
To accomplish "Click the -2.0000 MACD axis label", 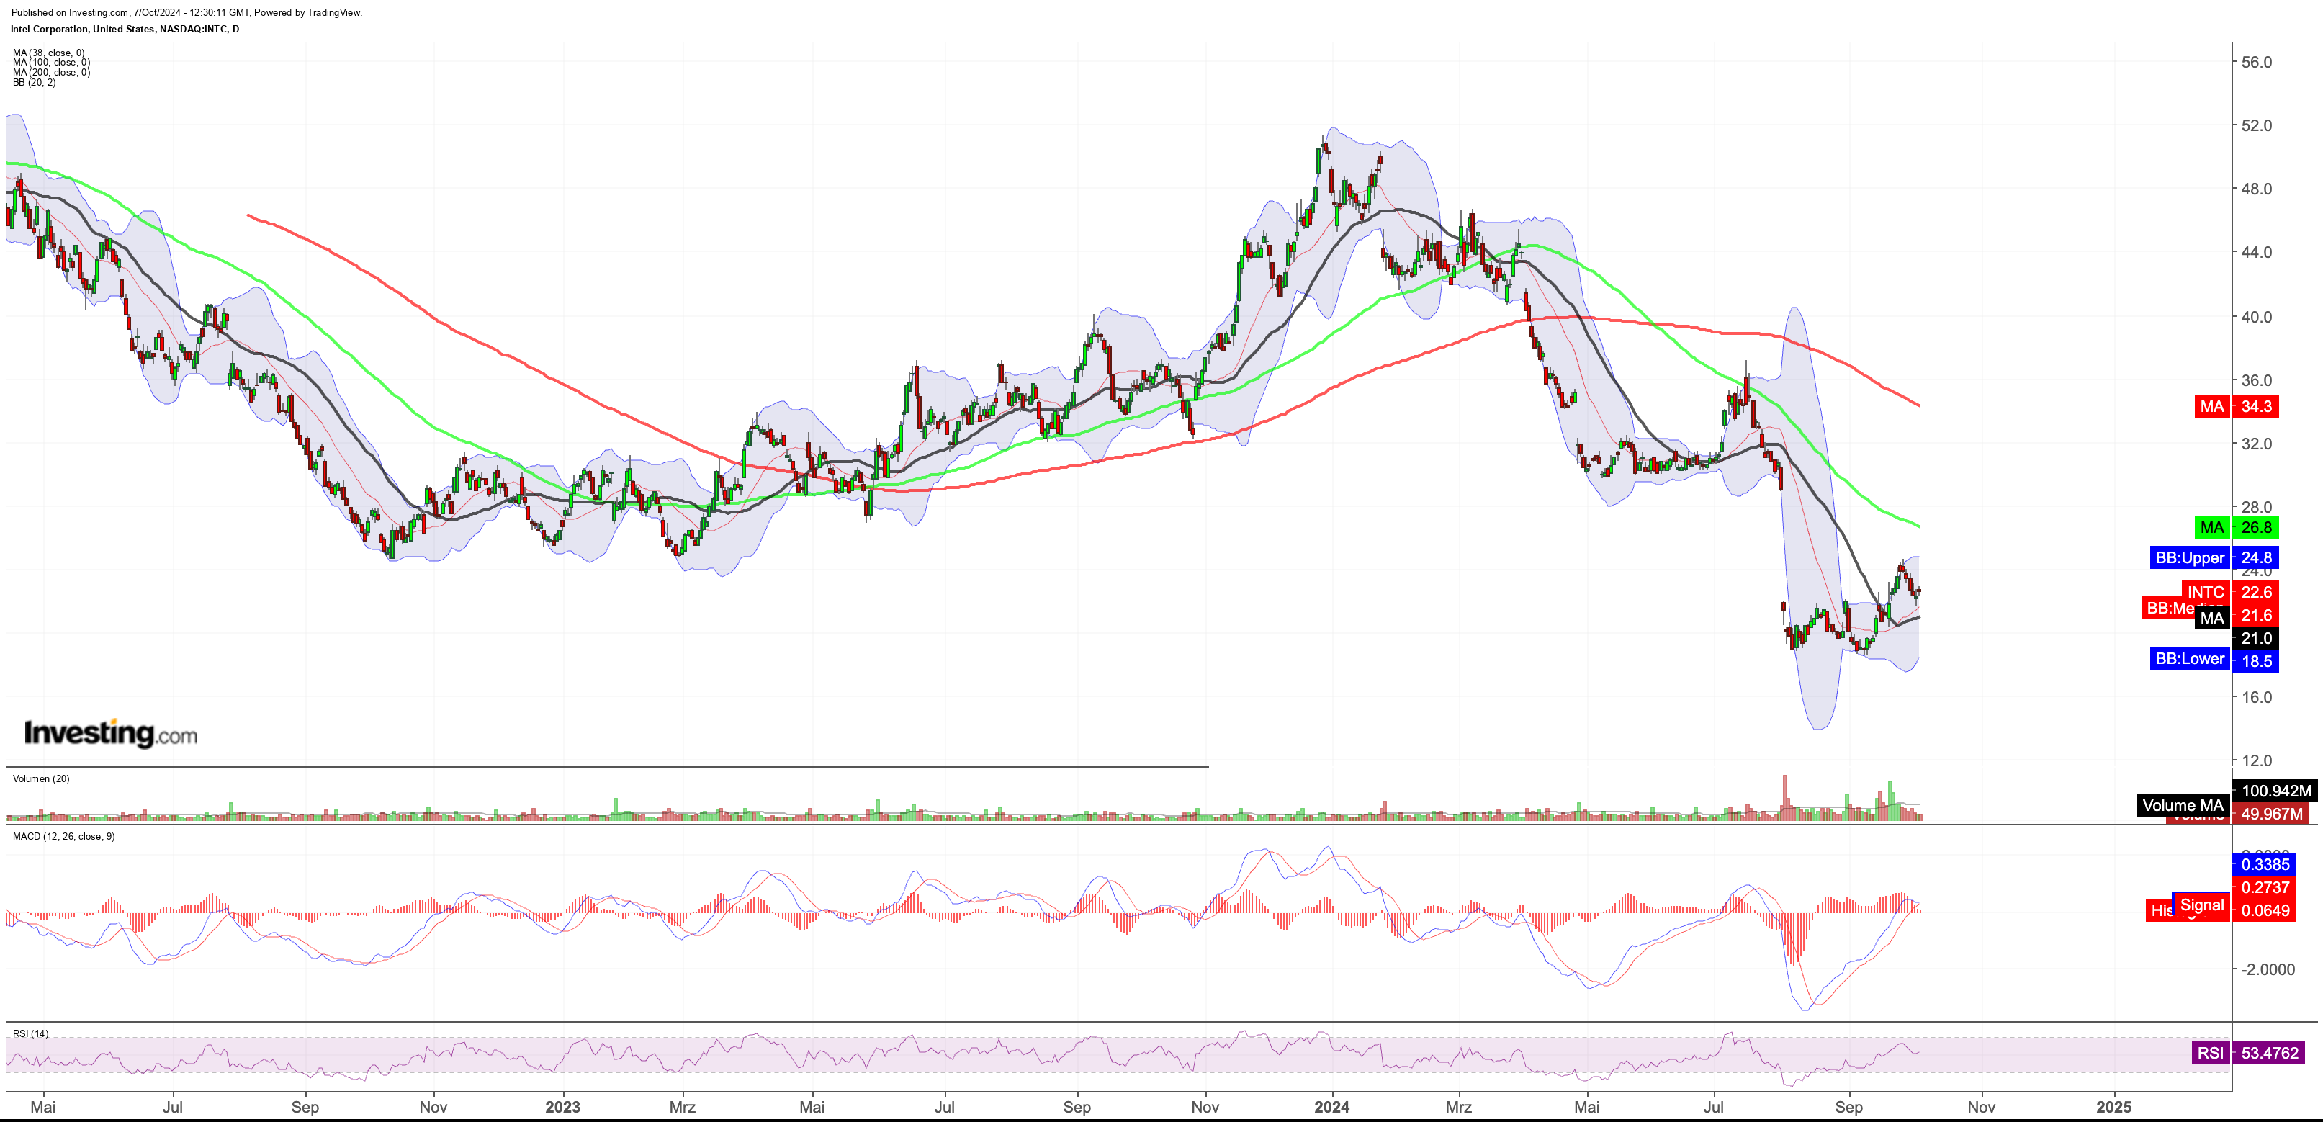I will point(2267,969).
